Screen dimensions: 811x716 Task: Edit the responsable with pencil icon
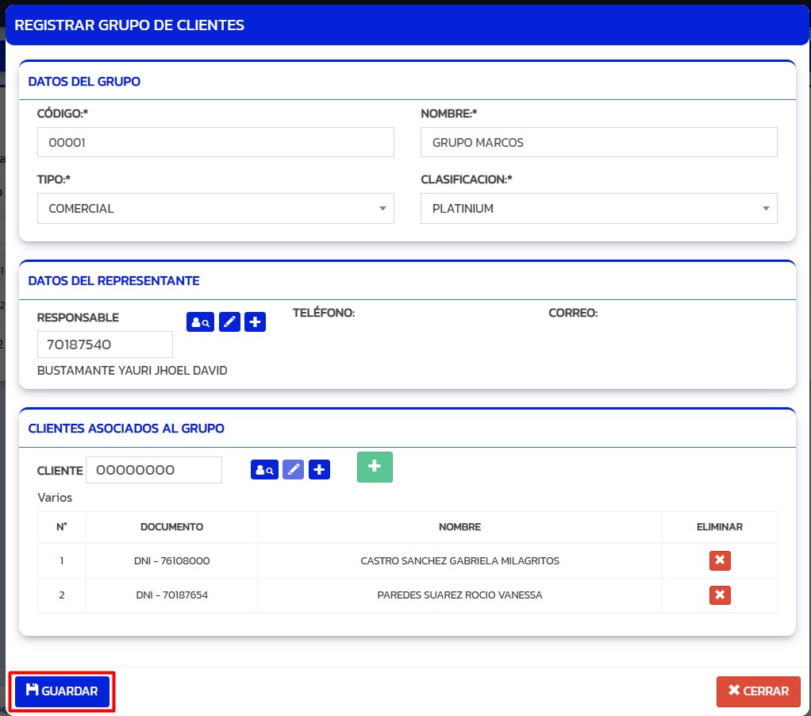click(x=229, y=322)
